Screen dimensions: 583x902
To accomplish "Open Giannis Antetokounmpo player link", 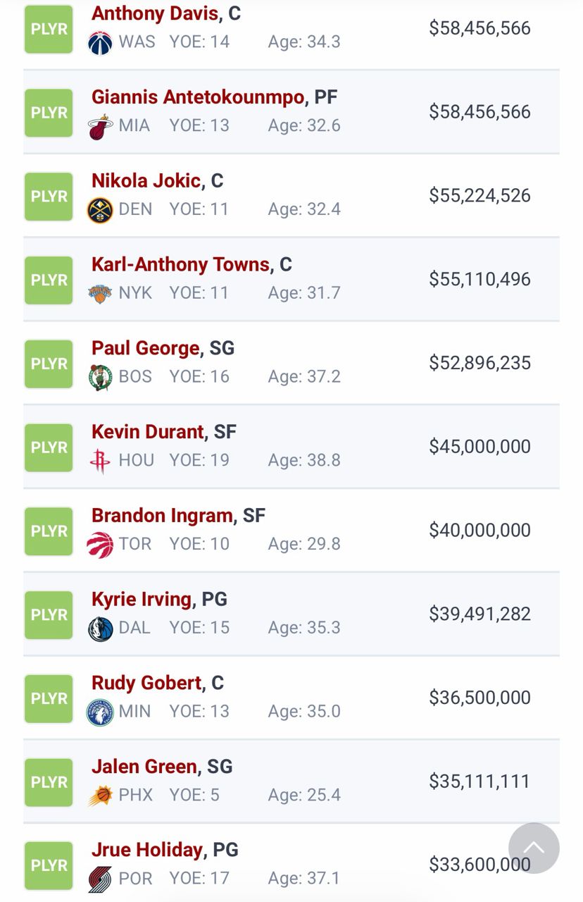I will pos(198,97).
